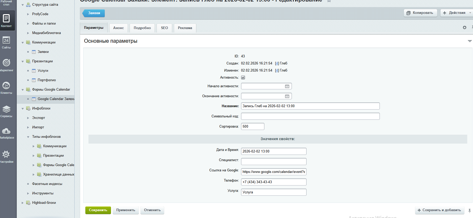Viewport: 473px width, 218px height.
Task: Collapse the Основные параметры section
Action: tap(470, 41)
